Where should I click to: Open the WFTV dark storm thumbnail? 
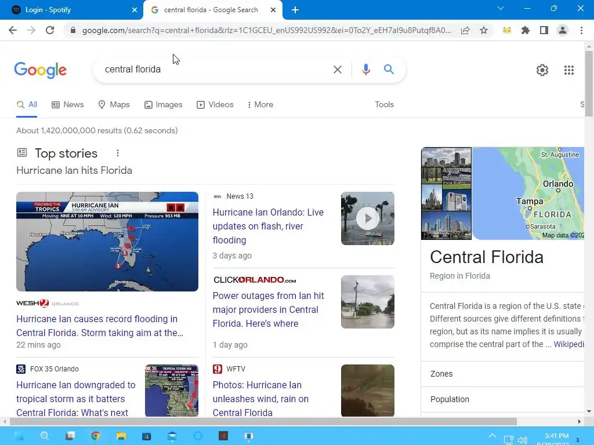(367, 391)
